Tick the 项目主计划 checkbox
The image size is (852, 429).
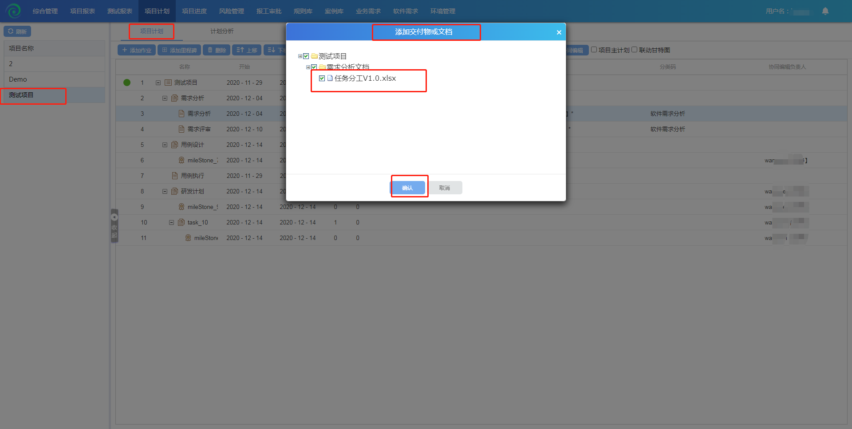point(594,50)
